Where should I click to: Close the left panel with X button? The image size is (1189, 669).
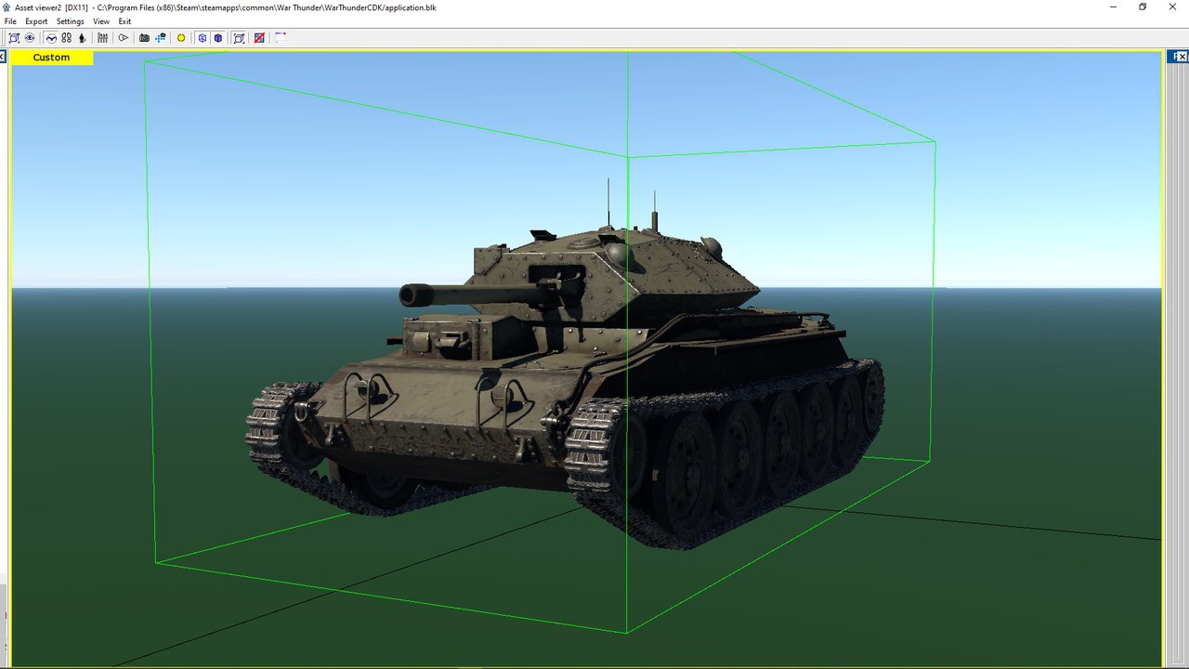3,58
